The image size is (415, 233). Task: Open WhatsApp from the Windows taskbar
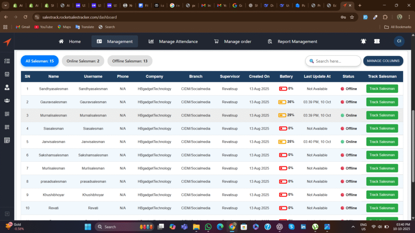(x=208, y=227)
